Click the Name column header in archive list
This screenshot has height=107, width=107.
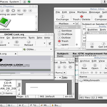pyautogui.click(x=93, y=77)
